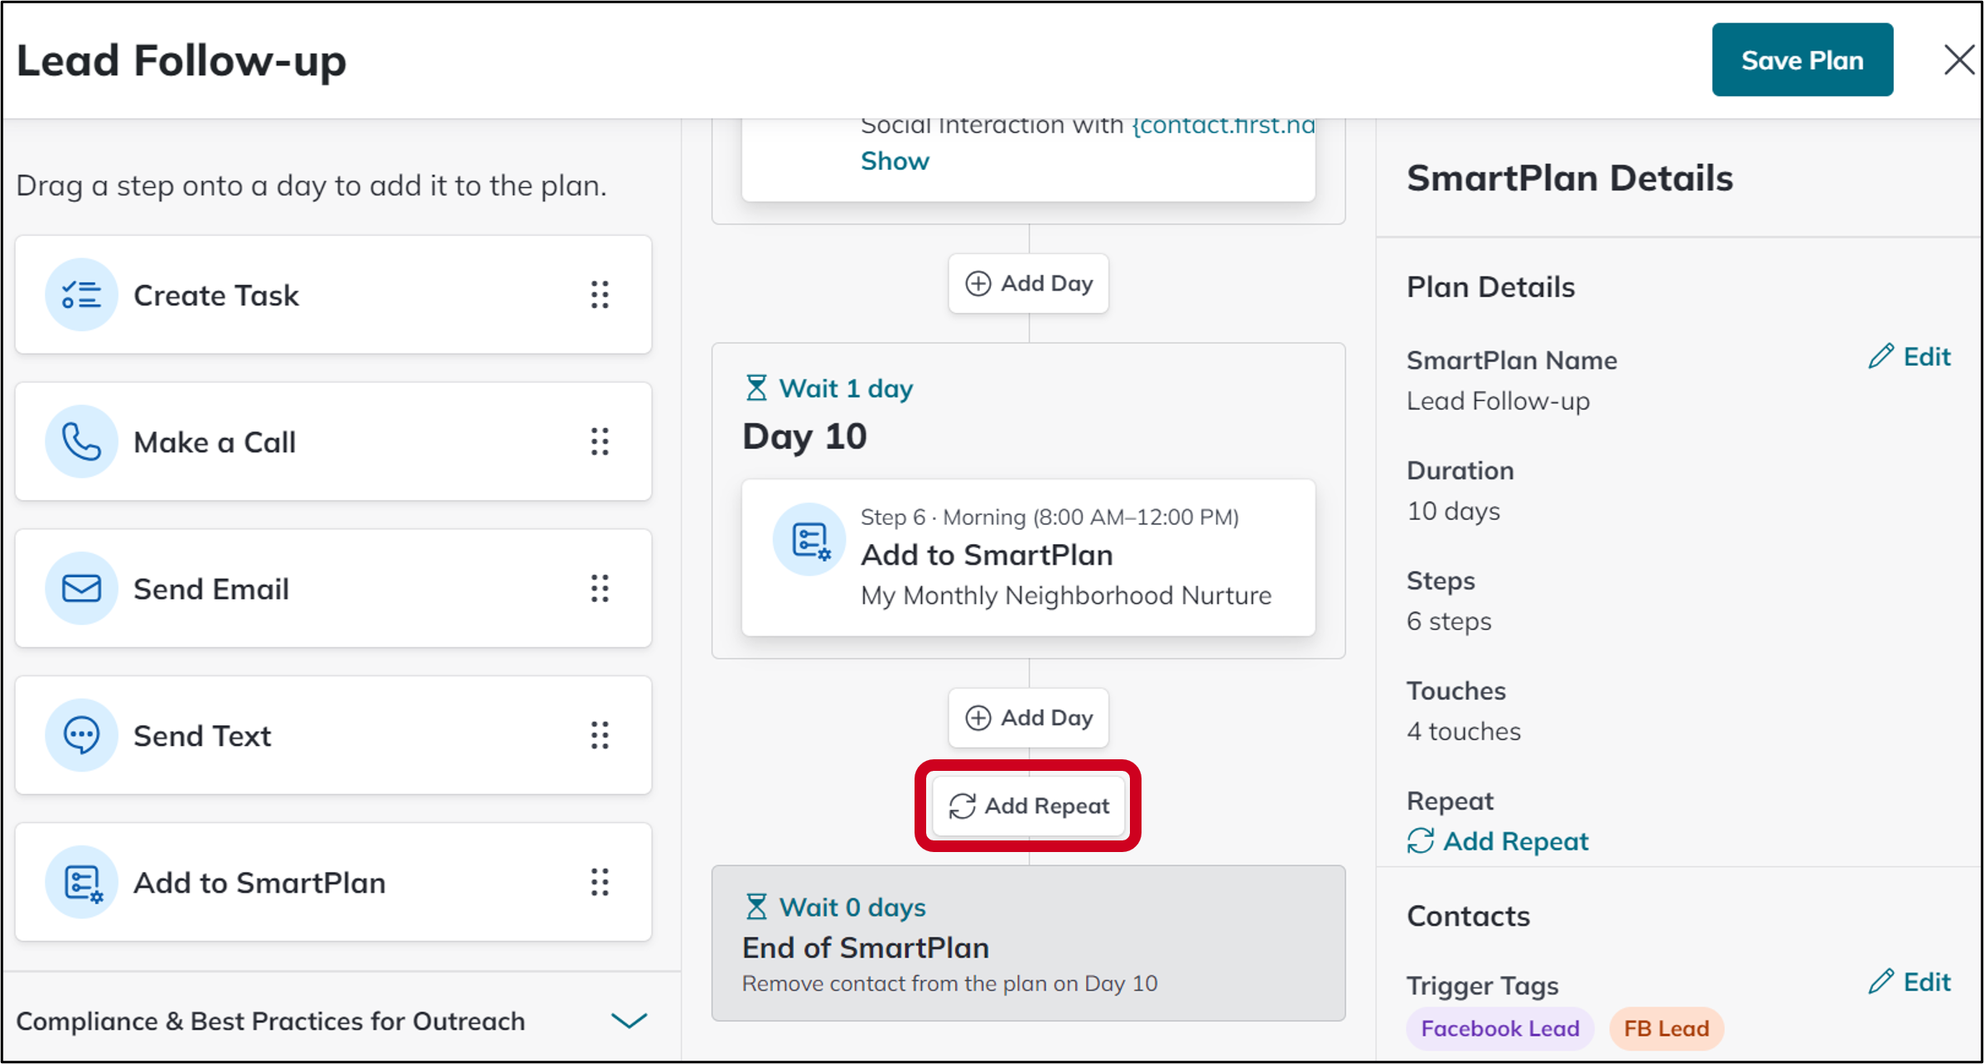This screenshot has height=1064, width=1984.
Task: Click the highlighted Add Repeat button
Action: [x=1028, y=805]
